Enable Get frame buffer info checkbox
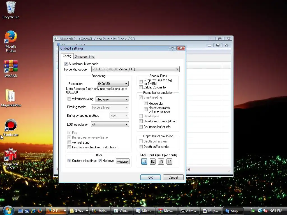 [141, 127]
